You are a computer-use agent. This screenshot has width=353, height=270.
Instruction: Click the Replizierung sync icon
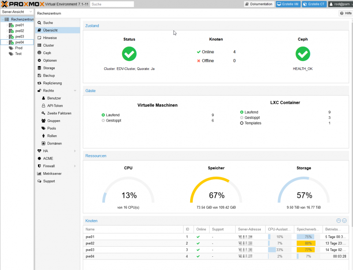click(x=39, y=83)
